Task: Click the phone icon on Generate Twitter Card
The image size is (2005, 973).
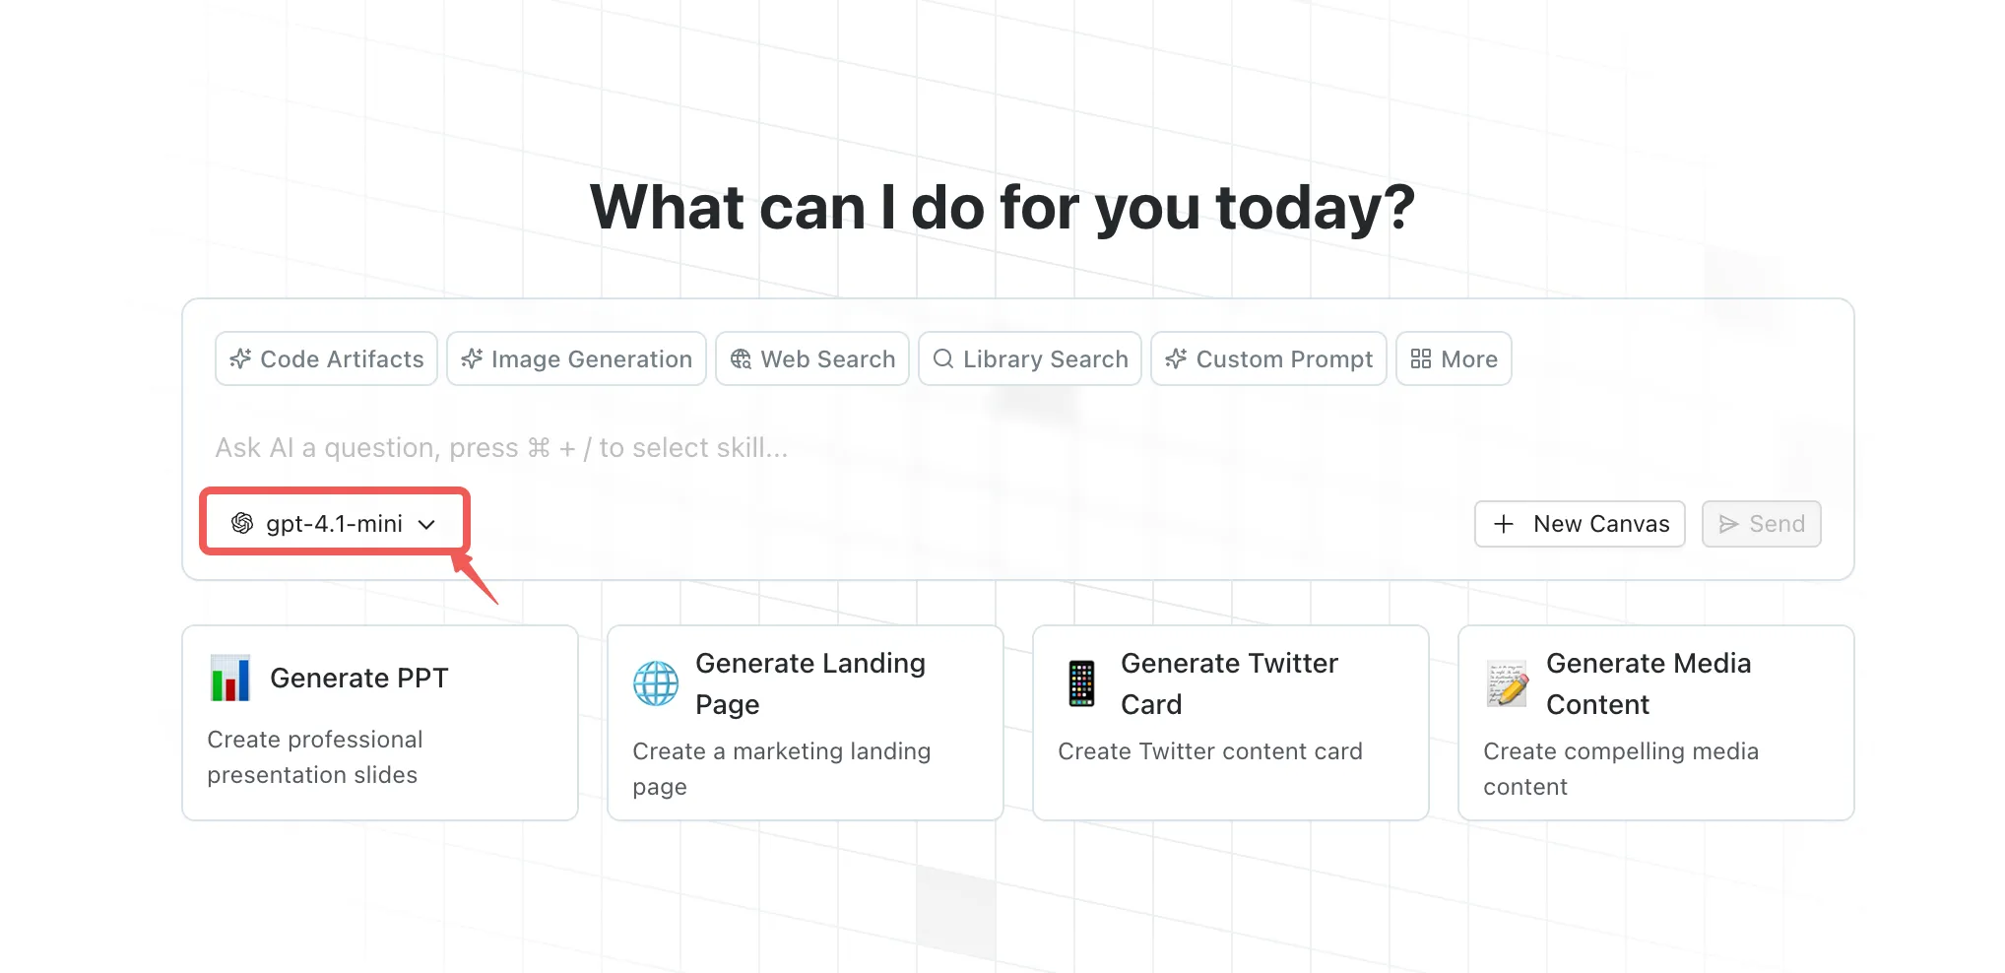Action: (x=1081, y=683)
